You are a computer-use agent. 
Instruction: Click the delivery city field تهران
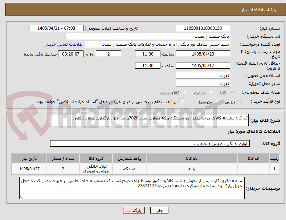coord(203,83)
